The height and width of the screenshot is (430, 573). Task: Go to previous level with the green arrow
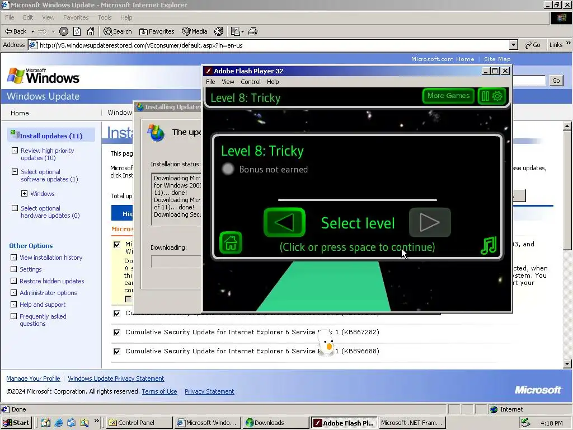284,222
